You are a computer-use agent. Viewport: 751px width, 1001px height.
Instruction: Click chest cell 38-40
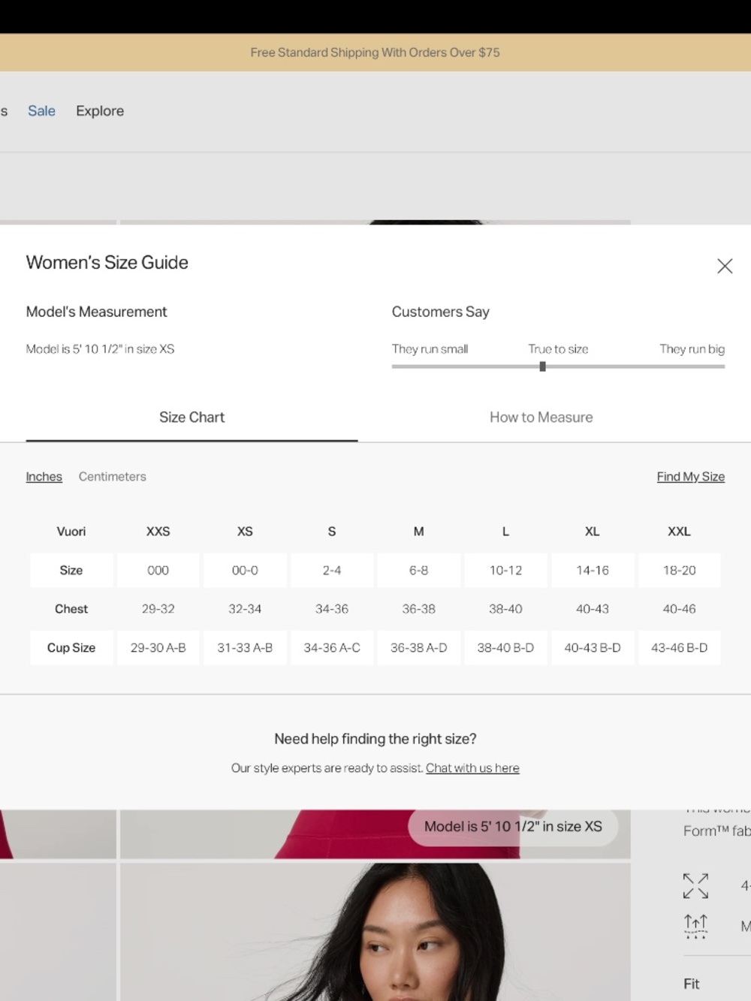[x=505, y=609]
